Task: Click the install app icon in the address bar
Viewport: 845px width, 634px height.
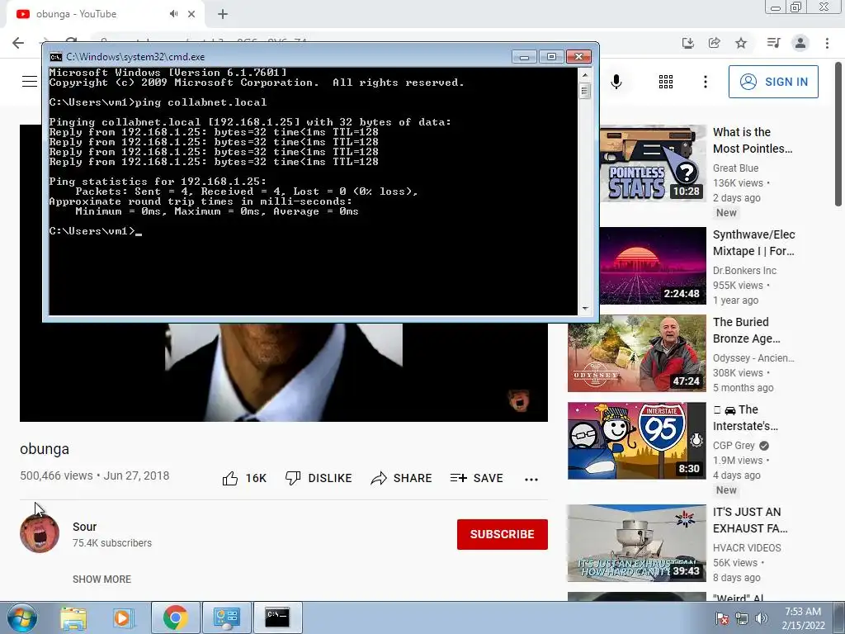Action: (688, 43)
